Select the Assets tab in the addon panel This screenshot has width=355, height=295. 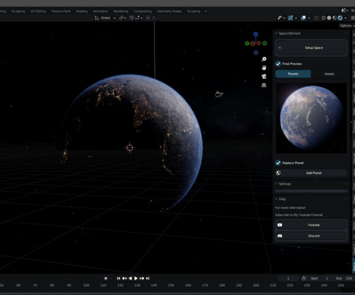[329, 74]
